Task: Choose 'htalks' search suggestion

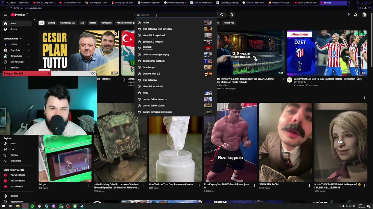Action: click(x=176, y=23)
